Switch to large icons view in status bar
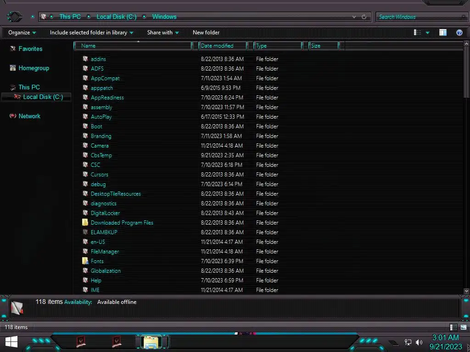 coord(464,327)
